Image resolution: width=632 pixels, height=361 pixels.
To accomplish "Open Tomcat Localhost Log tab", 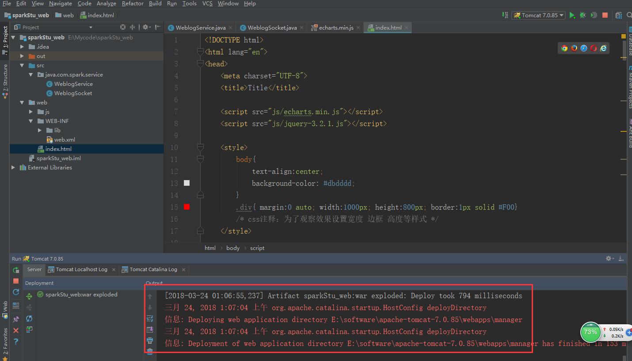I will pyautogui.click(x=81, y=269).
